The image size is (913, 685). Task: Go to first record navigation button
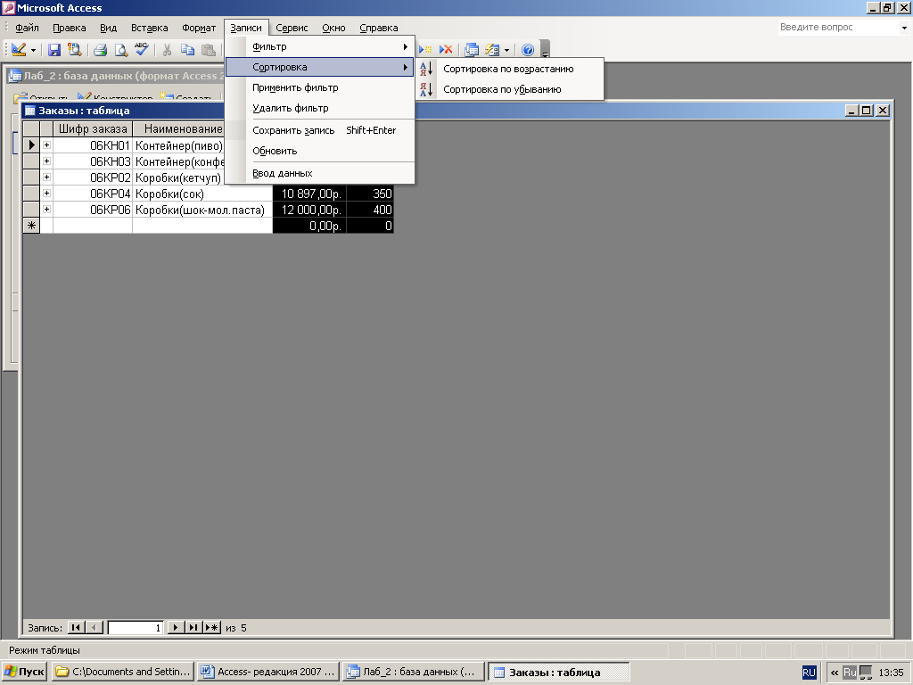coord(76,627)
